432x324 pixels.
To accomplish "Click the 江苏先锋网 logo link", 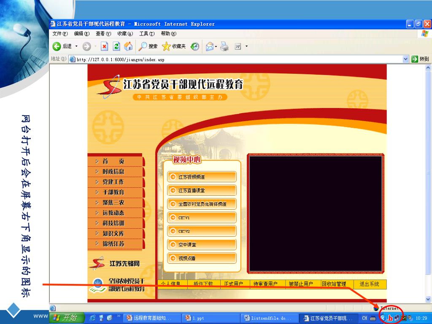I will pos(115,263).
